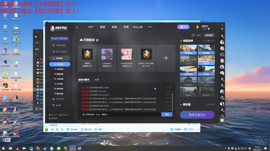
Task: Select the YuukiASuna521 player card avatar
Action: click(x=127, y=54)
